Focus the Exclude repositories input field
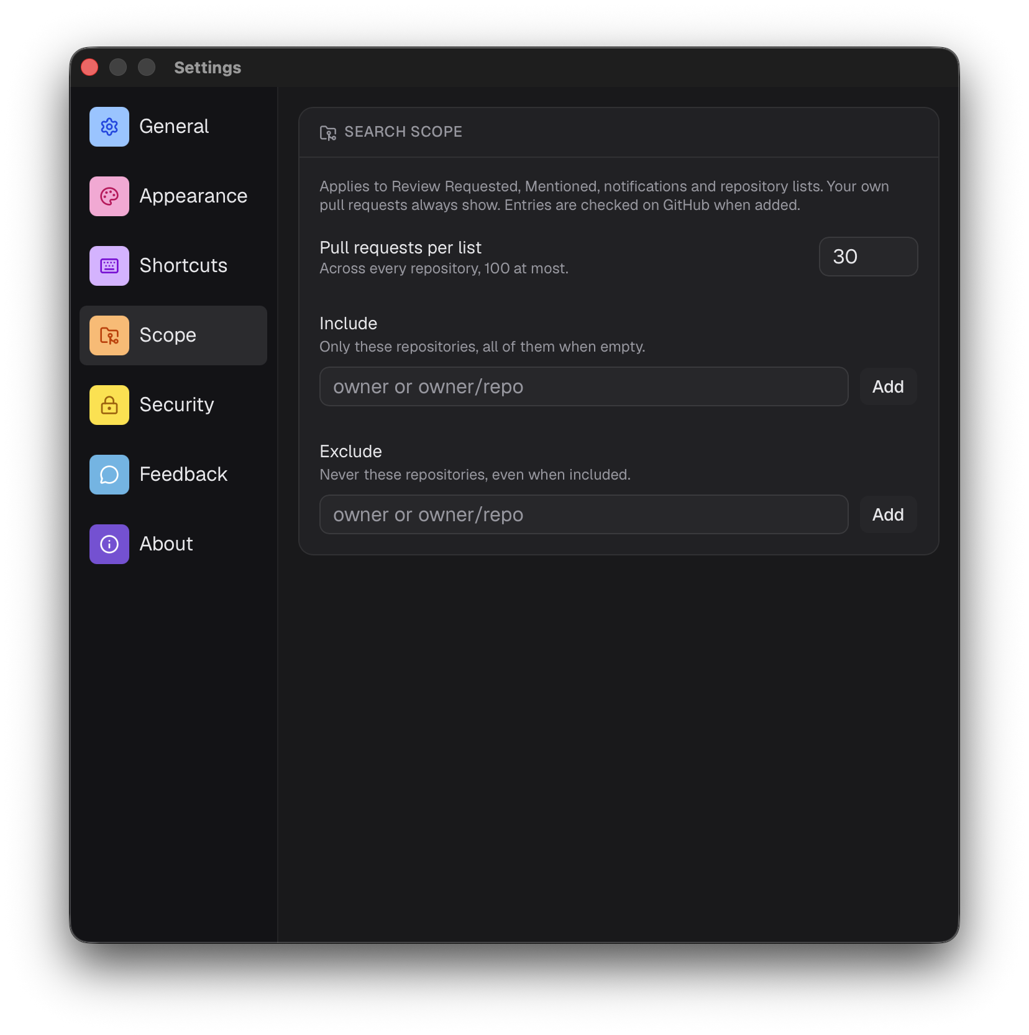Viewport: 1029px width, 1035px height. pyautogui.click(x=583, y=514)
